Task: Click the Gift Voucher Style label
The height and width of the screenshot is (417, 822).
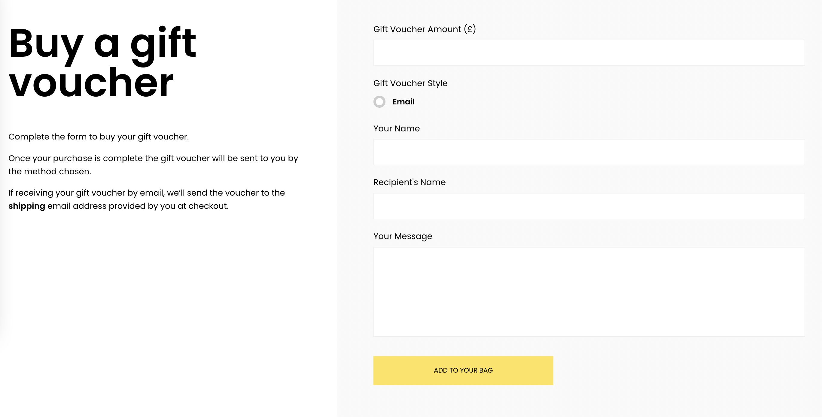Action: pos(410,83)
